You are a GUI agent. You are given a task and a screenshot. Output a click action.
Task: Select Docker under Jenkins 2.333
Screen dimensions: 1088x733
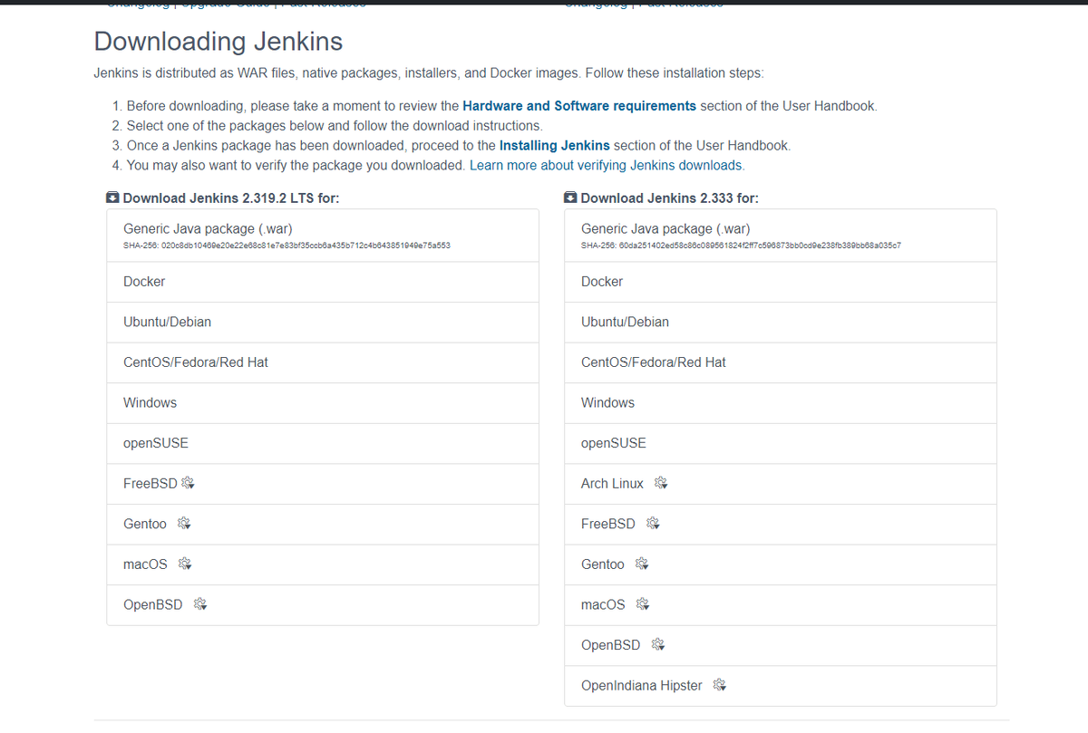(781, 282)
